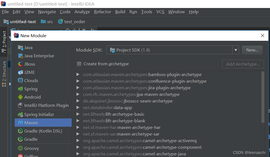This screenshot has width=270, height=157.
Task: Select camel-archetype-java in archetype list
Action: 134,154
